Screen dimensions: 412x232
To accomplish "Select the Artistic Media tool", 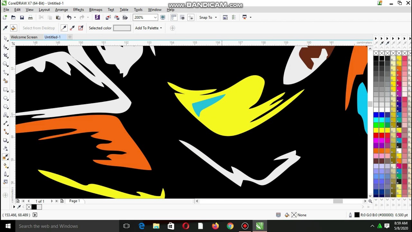I will pyautogui.click(x=5, y=81).
